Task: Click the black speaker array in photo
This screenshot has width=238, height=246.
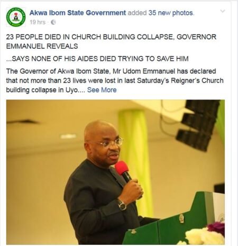Action: click(198, 125)
